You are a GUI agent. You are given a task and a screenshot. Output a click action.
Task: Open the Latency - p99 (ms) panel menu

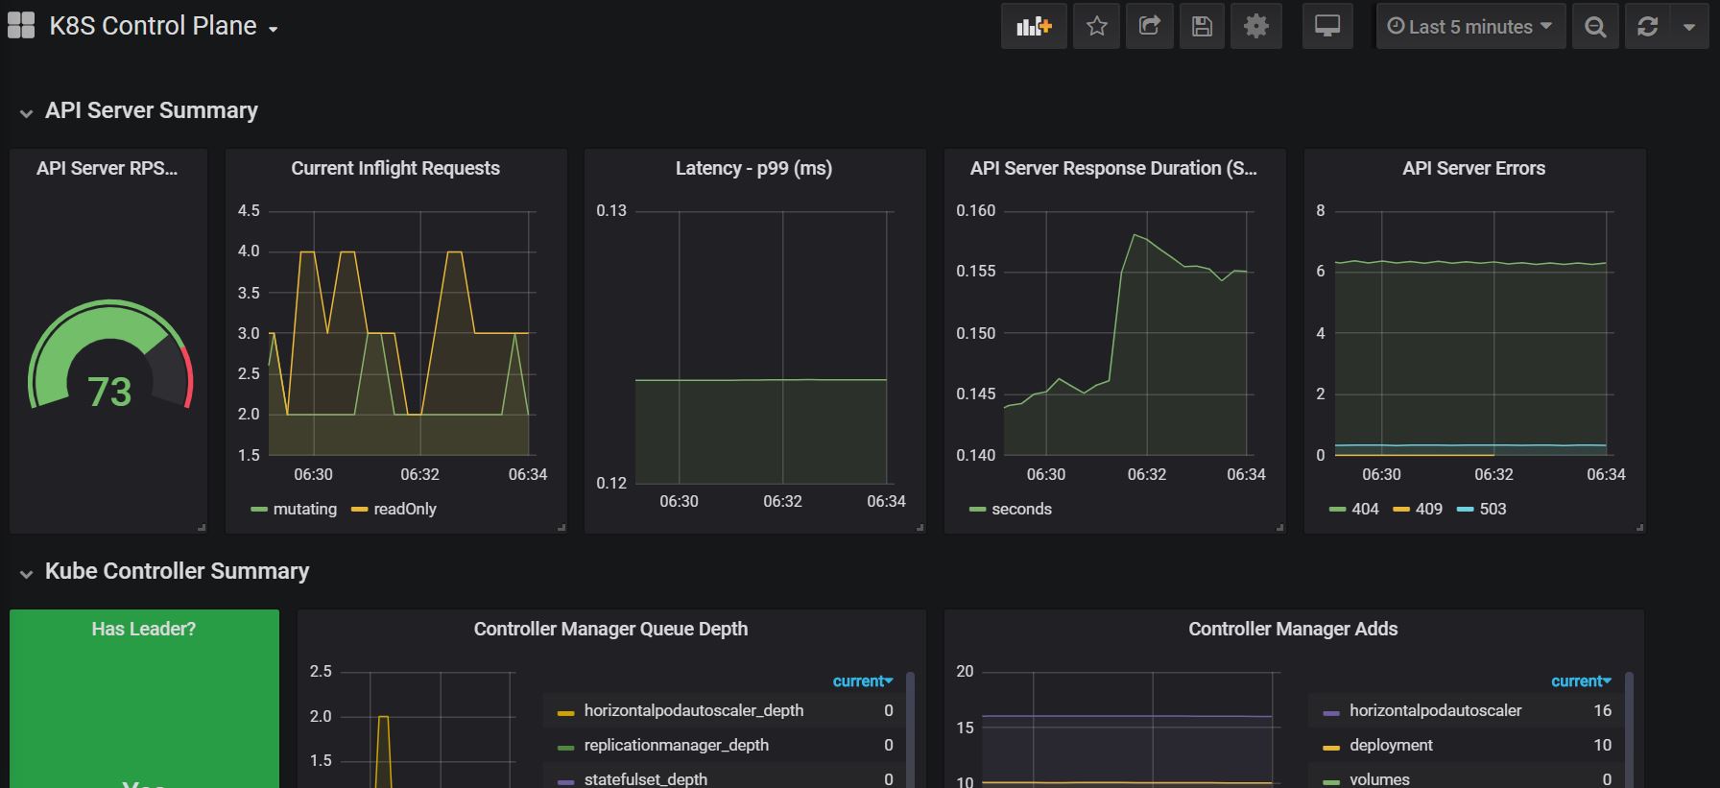753,168
